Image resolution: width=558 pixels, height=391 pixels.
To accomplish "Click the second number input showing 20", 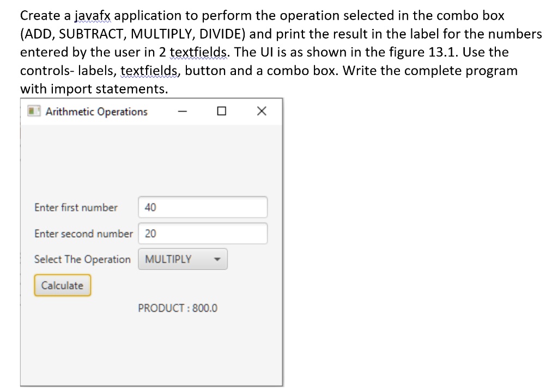I will coord(202,233).
